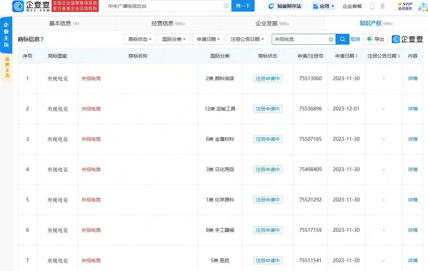
Task: Open the 商标状态 filter dropdown
Action: 140,39
